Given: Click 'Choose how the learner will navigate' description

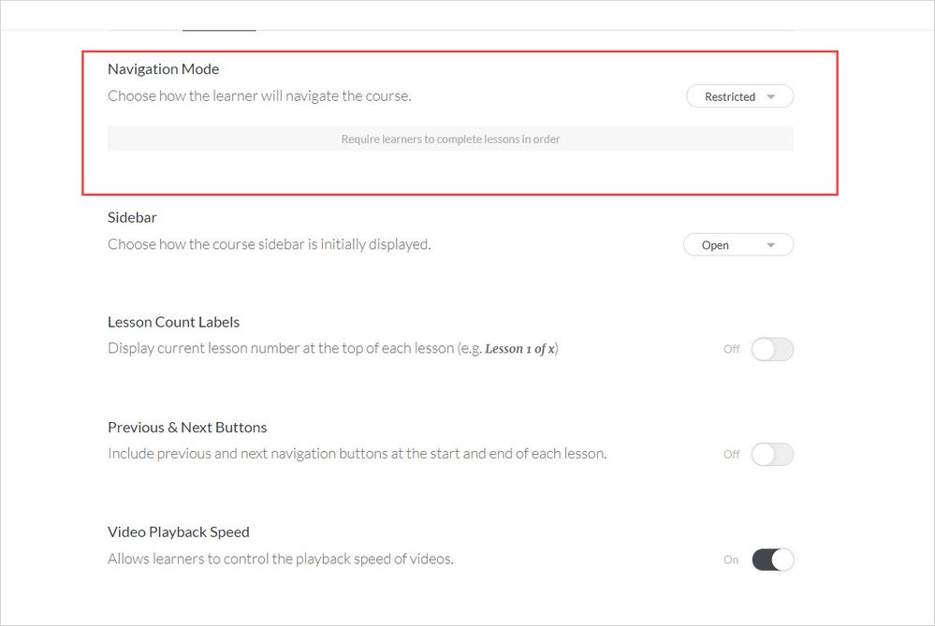Looking at the screenshot, I should pos(259,95).
